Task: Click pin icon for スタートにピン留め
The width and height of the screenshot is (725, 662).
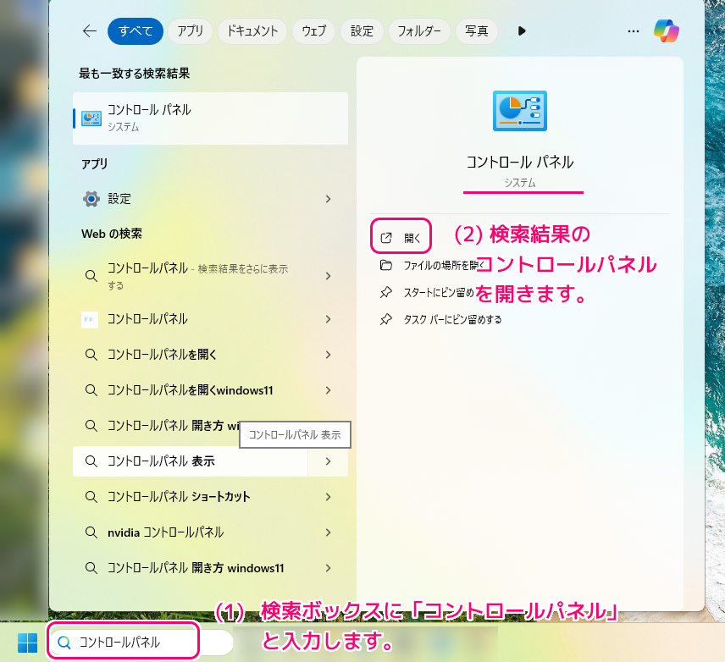Action: [386, 292]
